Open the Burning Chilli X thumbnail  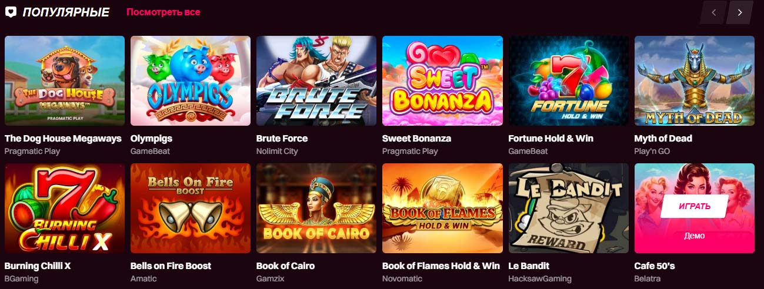click(65, 208)
